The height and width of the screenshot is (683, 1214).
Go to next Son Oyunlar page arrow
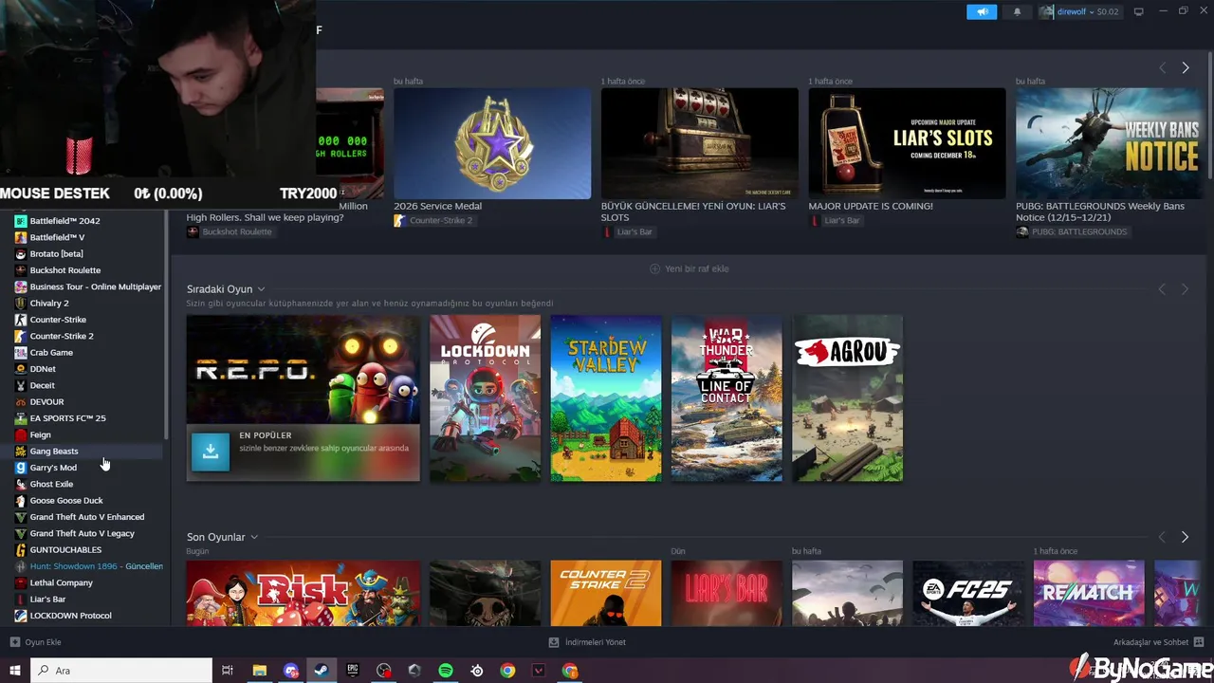(1185, 537)
